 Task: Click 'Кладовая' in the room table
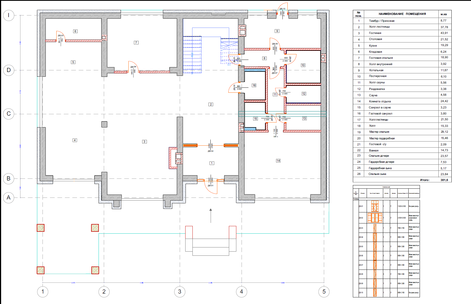pyautogui.click(x=376, y=52)
